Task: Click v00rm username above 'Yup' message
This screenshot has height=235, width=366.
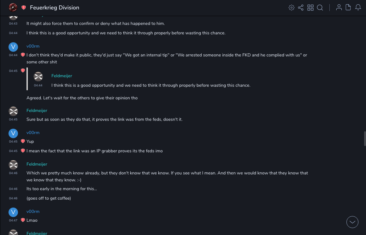Action: (x=33, y=132)
